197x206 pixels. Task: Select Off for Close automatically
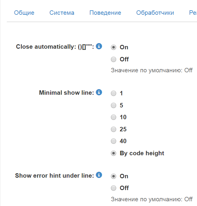(114, 59)
